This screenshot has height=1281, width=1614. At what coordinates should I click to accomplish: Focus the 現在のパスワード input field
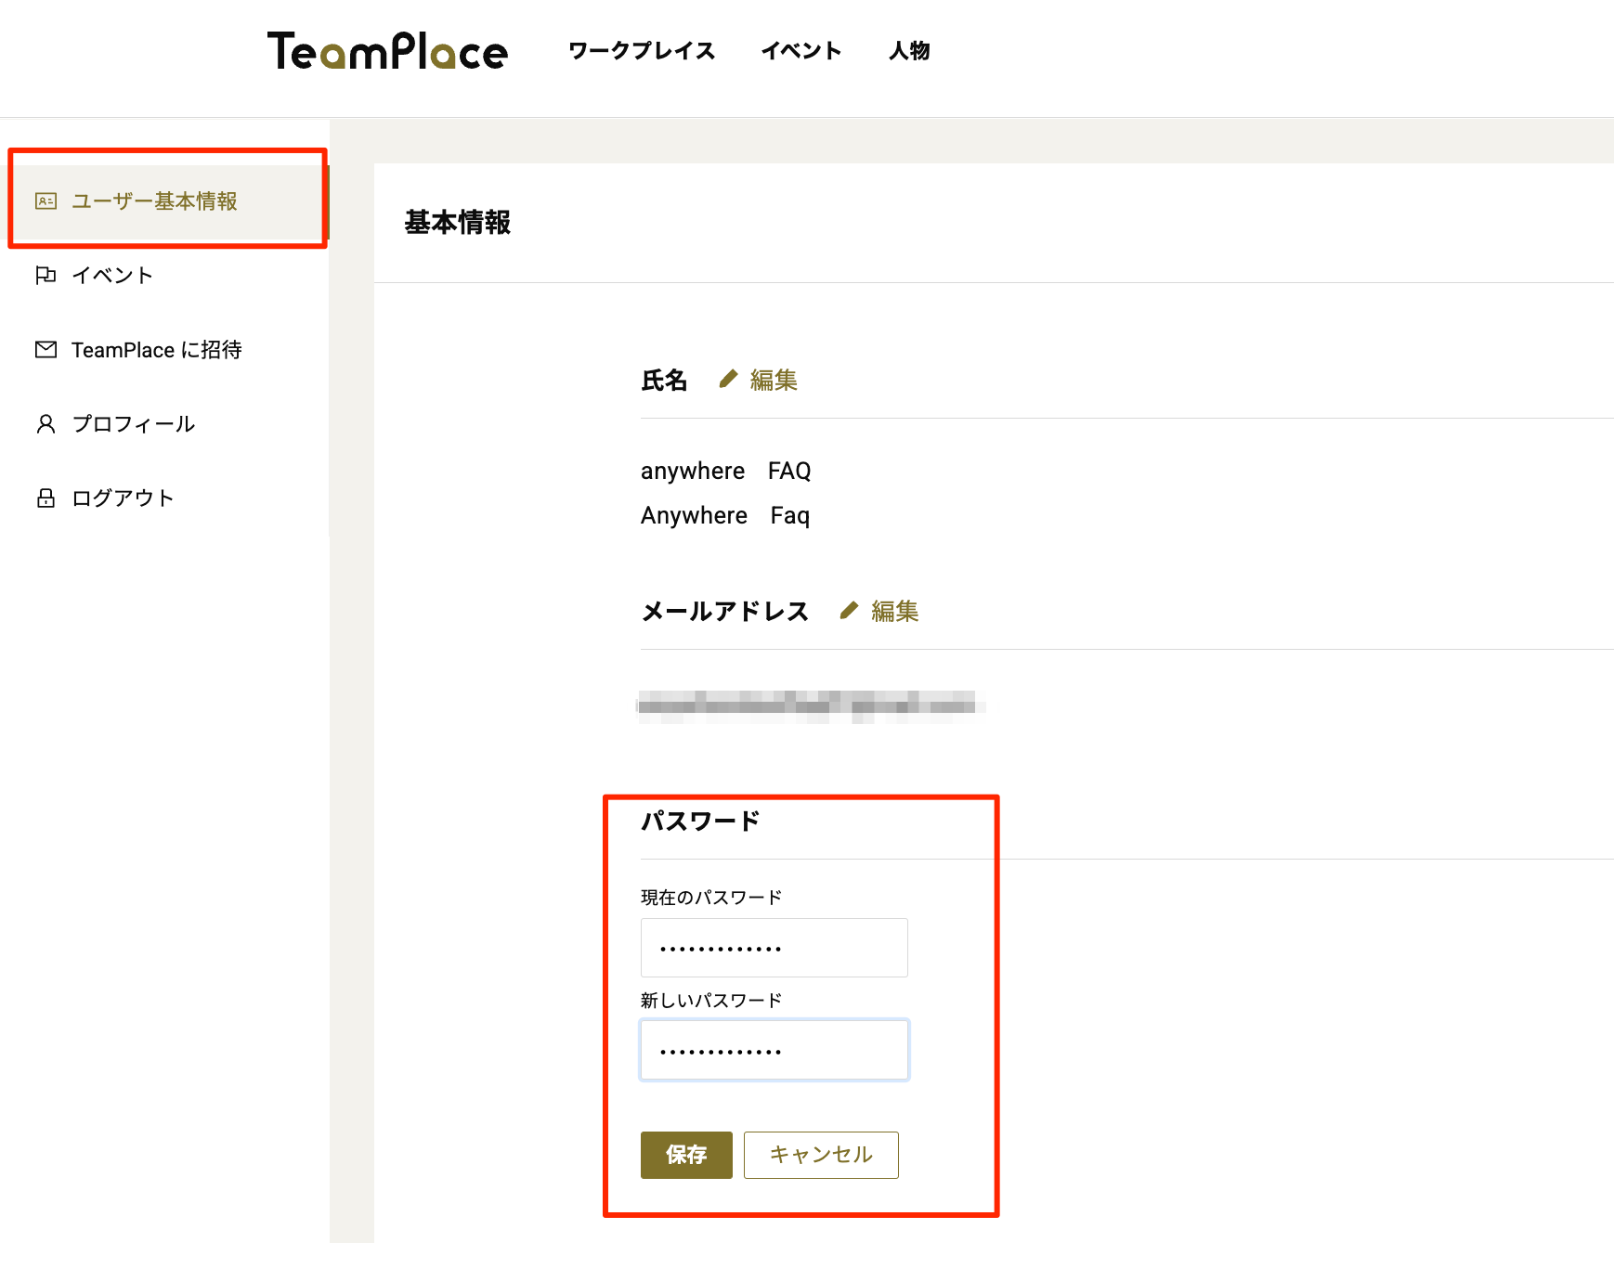[774, 948]
